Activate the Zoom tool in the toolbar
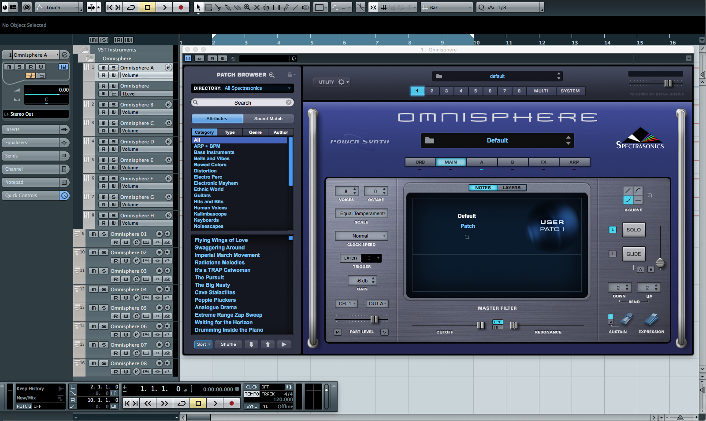The width and height of the screenshot is (706, 421). point(248,7)
